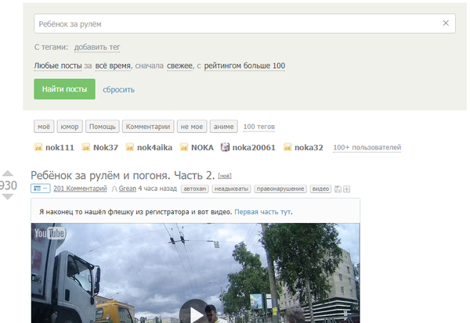This screenshot has height=323, width=470.
Task: Click the noka20061 user avatar icon
Action: (225, 147)
